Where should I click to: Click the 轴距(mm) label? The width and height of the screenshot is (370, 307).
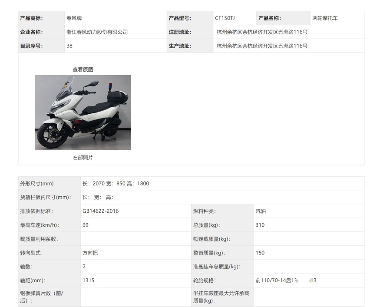(33, 281)
